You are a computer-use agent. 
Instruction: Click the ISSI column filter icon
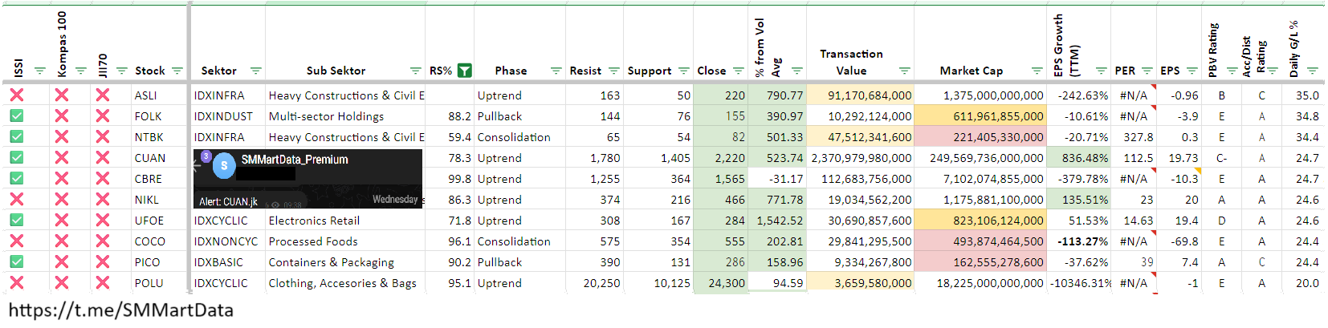(x=40, y=71)
